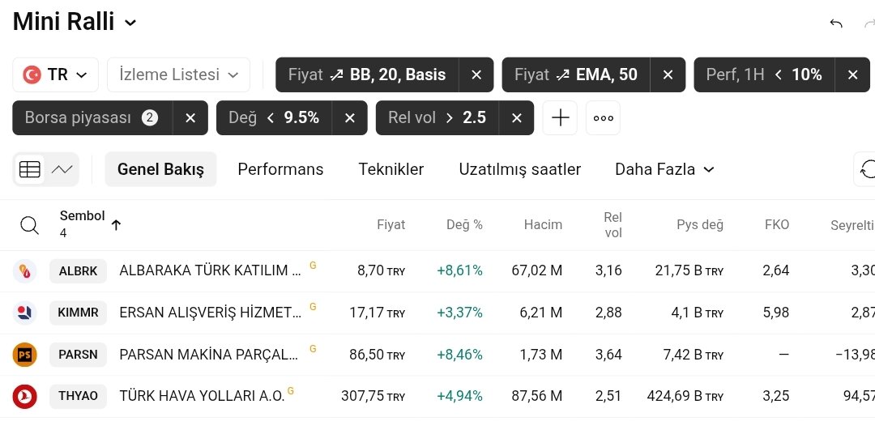The height and width of the screenshot is (434, 875).
Task: Click the refresh icon beside Daha Fazla
Action: click(867, 169)
